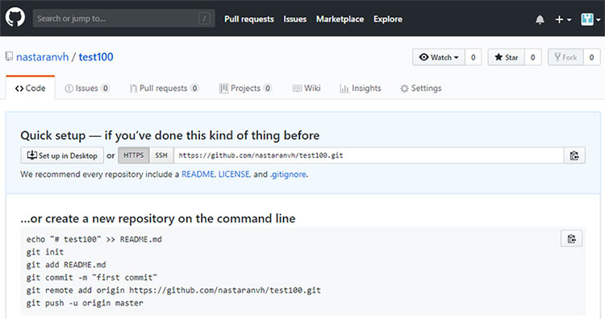Click the search or jump to field
Screen dimensions: 605x319
pyautogui.click(x=124, y=18)
